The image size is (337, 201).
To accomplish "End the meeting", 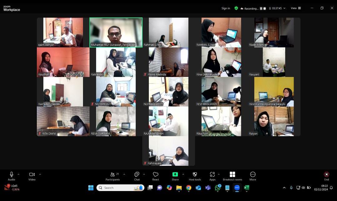I will (x=326, y=176).
